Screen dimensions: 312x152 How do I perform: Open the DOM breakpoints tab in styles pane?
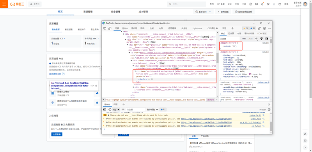point(262,34)
